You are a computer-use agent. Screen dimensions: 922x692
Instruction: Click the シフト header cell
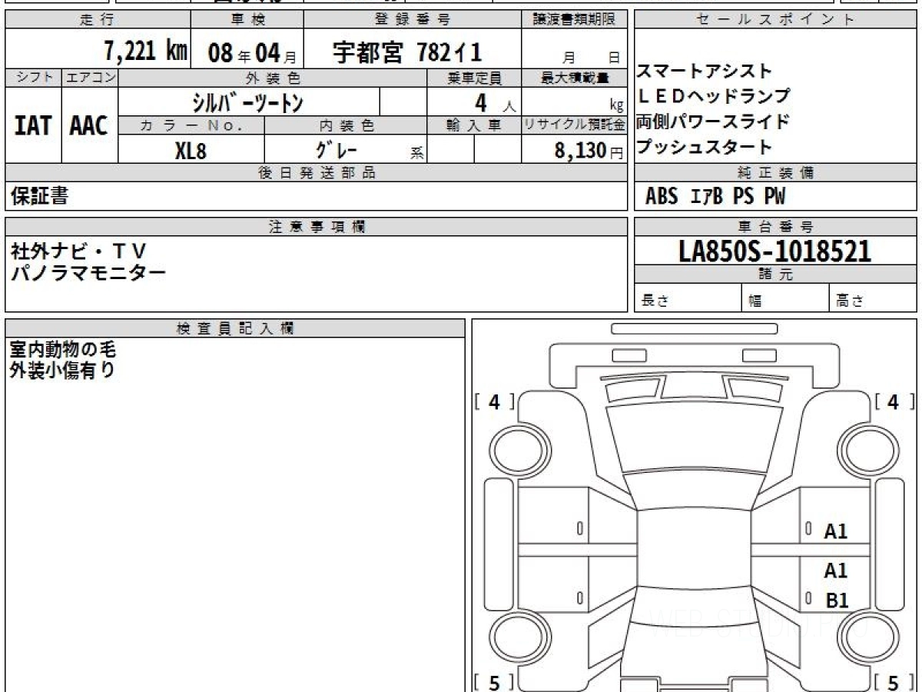[33, 78]
